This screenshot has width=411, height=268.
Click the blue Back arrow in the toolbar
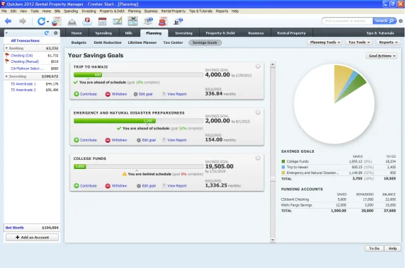[x=8, y=21]
